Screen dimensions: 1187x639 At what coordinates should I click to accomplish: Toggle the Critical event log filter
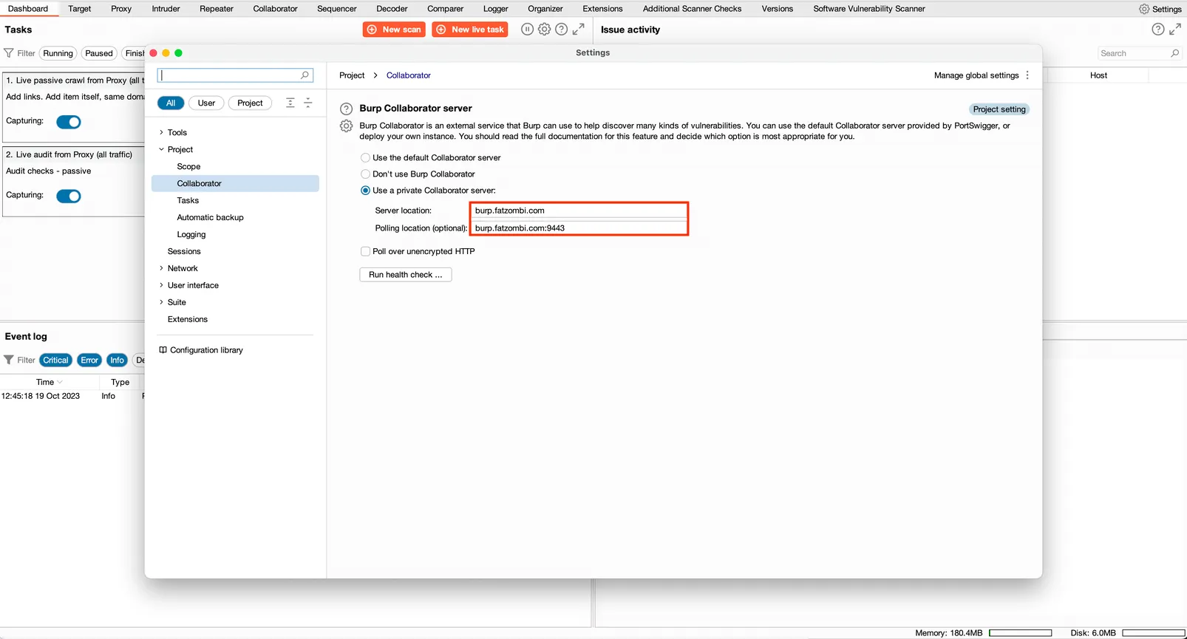coord(55,360)
